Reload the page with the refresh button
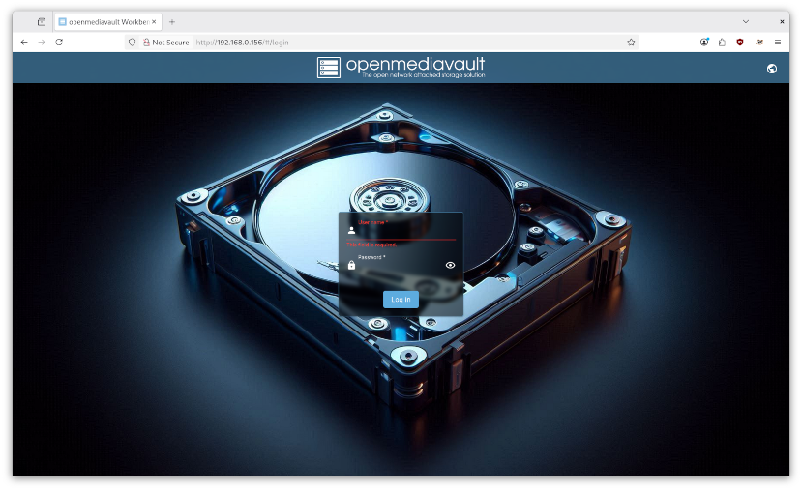The height and width of the screenshot is (490, 802). pos(59,43)
